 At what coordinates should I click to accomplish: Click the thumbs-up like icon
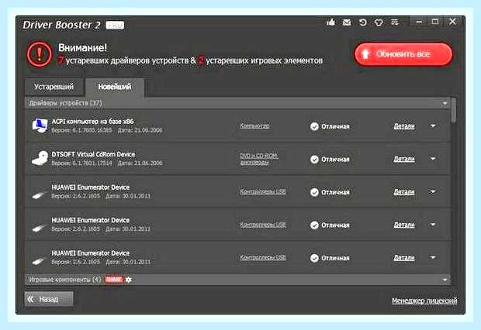click(x=330, y=22)
